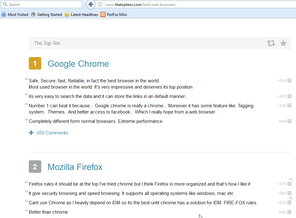Image resolution: width=296 pixels, height=218 pixels.
Task: Expand comments with the blue plus icon
Action: click(31, 133)
